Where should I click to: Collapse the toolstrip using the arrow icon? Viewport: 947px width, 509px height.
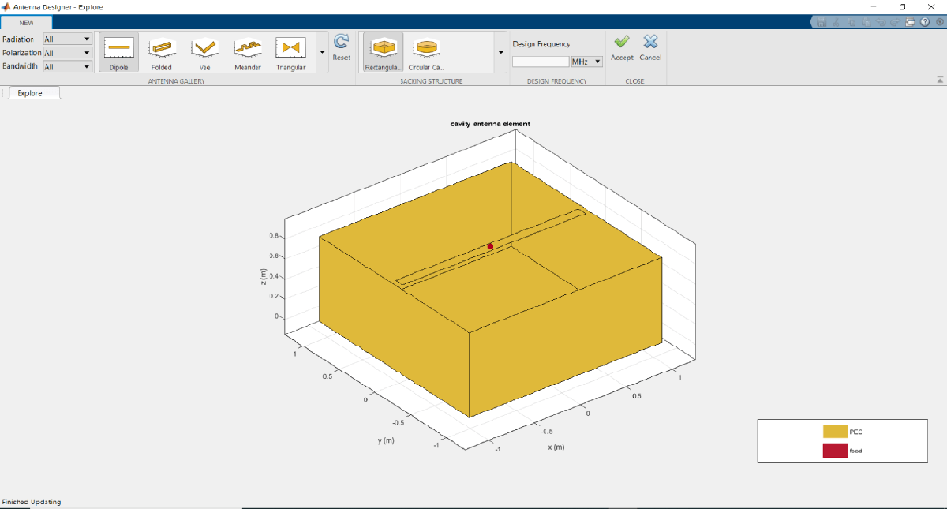click(939, 79)
